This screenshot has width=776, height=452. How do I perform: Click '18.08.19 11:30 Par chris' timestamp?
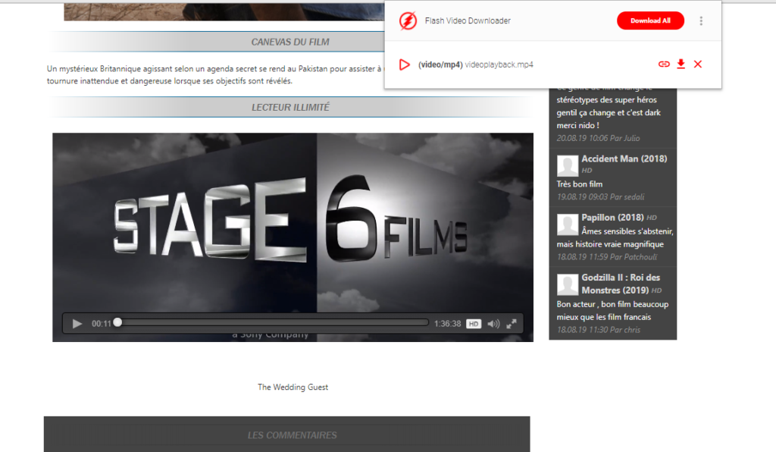coord(599,330)
